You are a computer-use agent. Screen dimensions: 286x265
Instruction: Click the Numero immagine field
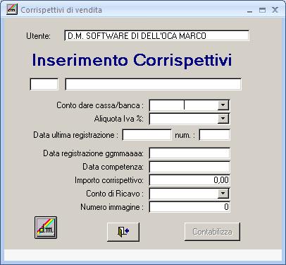[x=189, y=207]
